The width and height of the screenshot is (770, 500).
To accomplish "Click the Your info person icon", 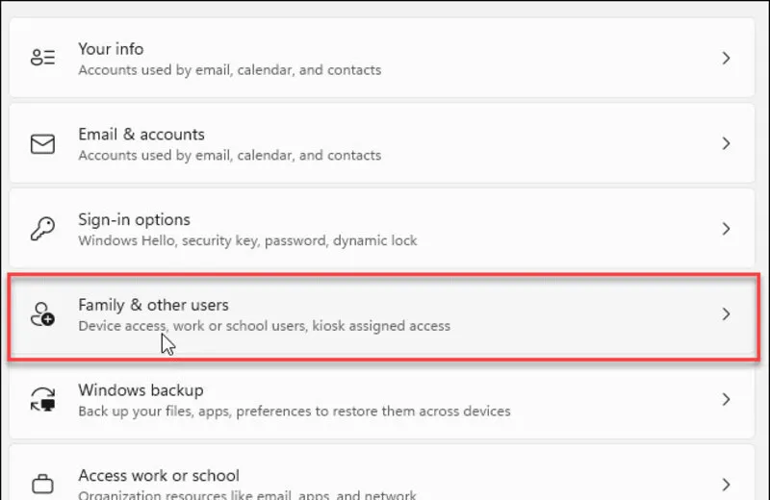I will (x=42, y=59).
